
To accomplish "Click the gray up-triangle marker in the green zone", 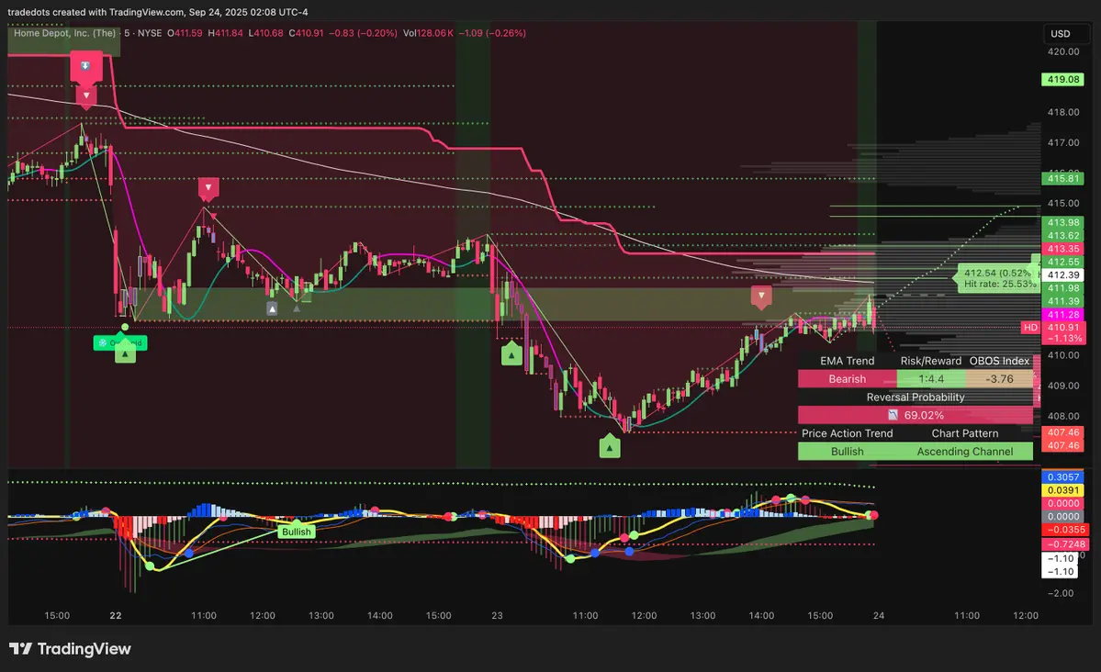I will pos(272,308).
